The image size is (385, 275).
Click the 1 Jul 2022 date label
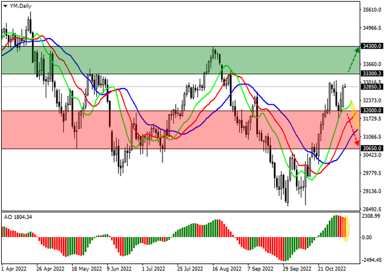tap(154, 269)
